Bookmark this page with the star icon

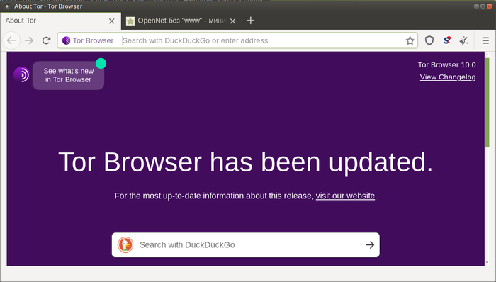pyautogui.click(x=410, y=40)
